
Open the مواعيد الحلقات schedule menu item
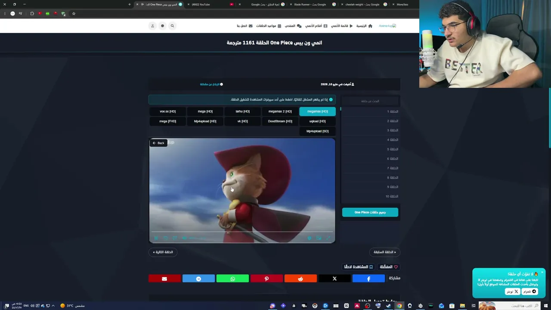coord(269,26)
